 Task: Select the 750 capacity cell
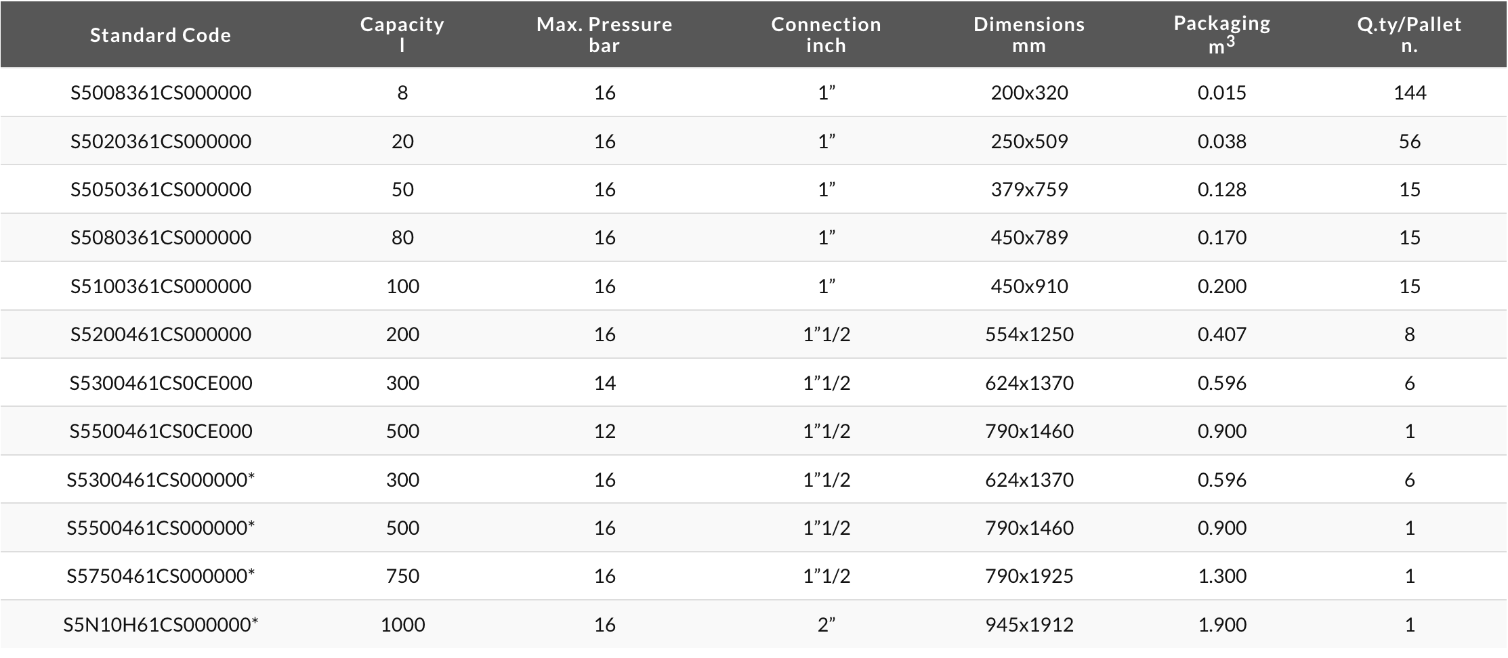[402, 576]
